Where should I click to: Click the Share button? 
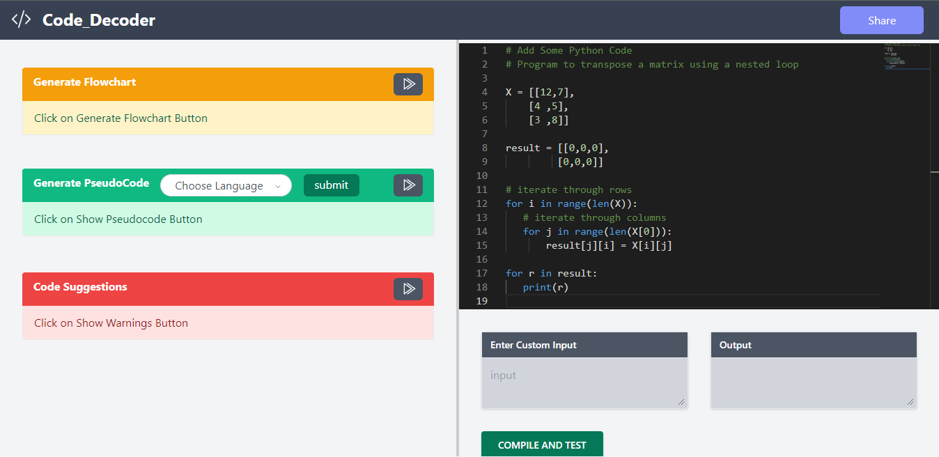(881, 20)
